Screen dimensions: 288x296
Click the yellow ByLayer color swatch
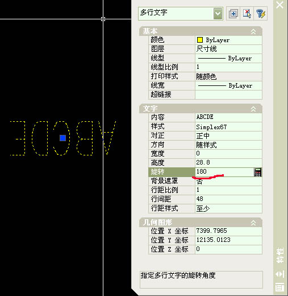click(x=200, y=40)
